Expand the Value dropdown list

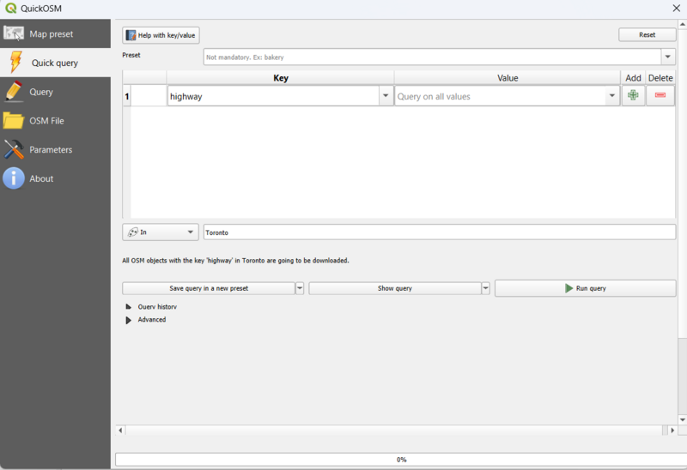click(612, 97)
